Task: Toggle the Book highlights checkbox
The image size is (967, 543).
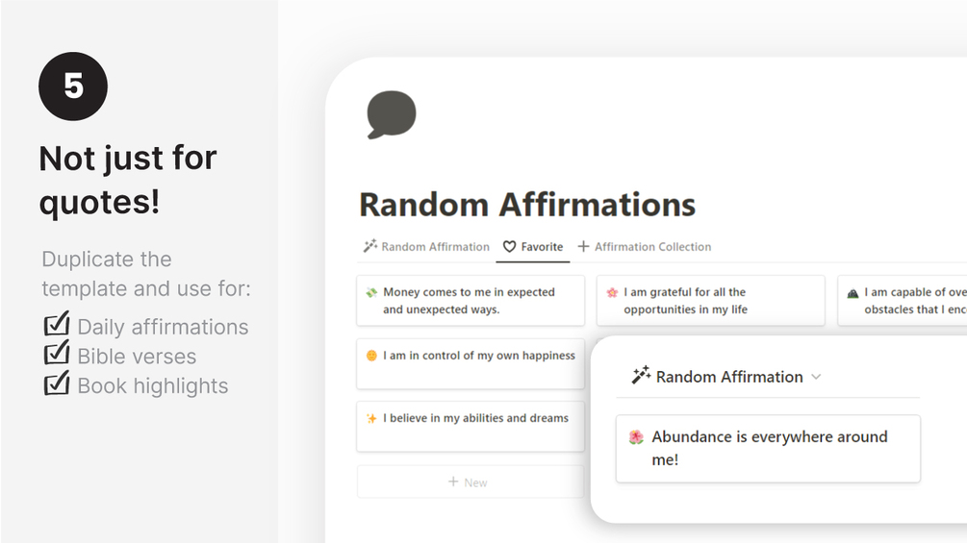Action: [57, 384]
